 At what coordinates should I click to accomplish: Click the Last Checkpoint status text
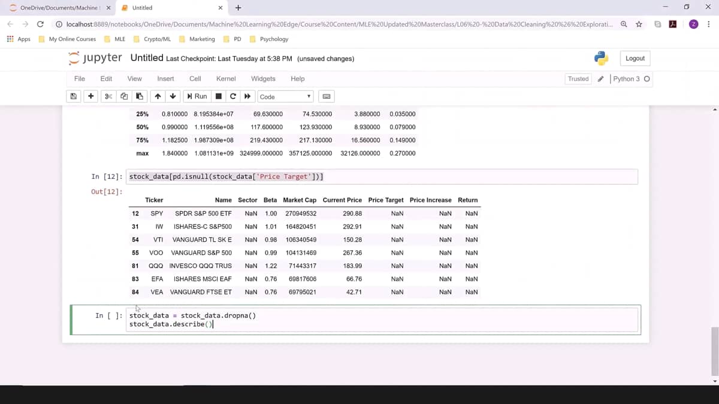[229, 59]
